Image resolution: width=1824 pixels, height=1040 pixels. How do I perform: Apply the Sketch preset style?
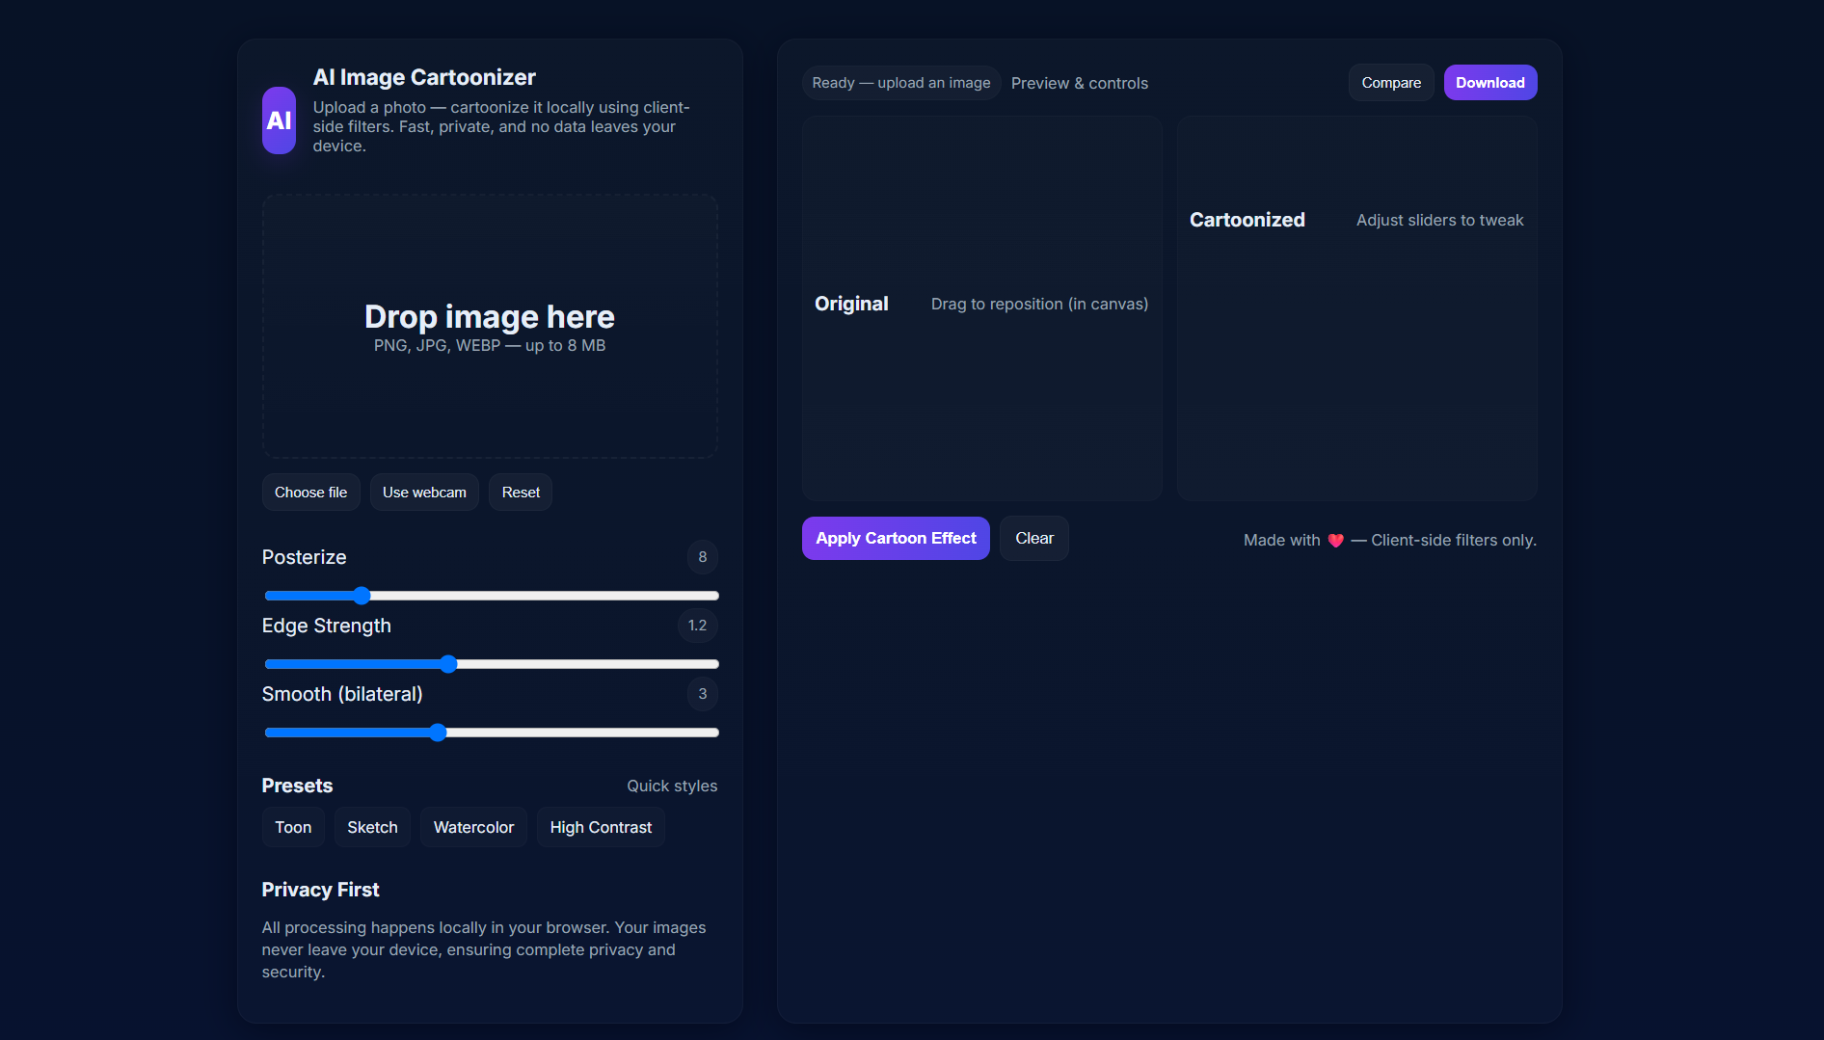tap(372, 828)
